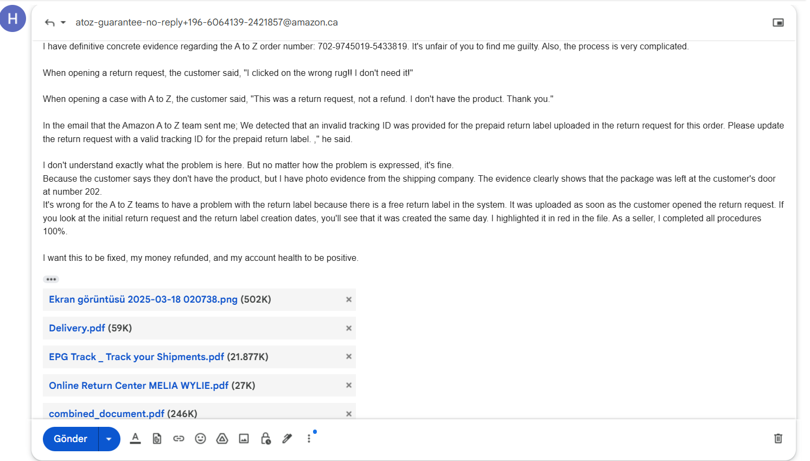
Task: Insert photo icon
Action: (244, 439)
